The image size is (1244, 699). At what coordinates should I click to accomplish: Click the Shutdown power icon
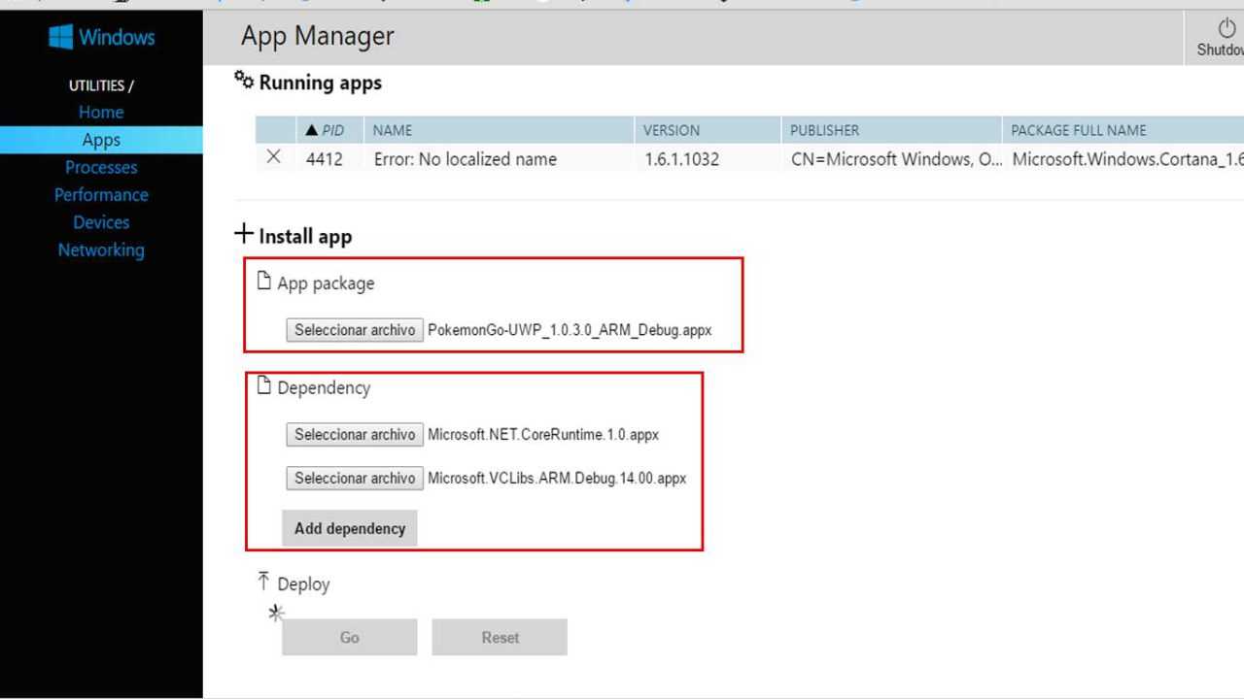point(1227,29)
